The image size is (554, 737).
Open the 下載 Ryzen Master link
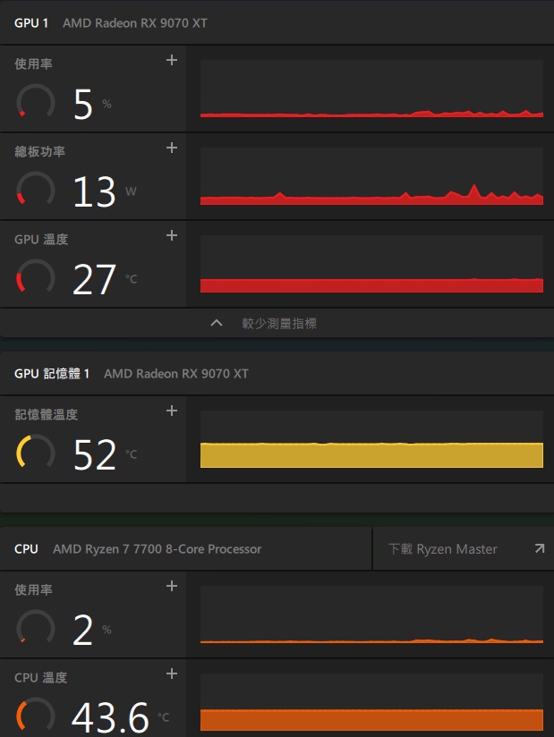[x=443, y=549]
